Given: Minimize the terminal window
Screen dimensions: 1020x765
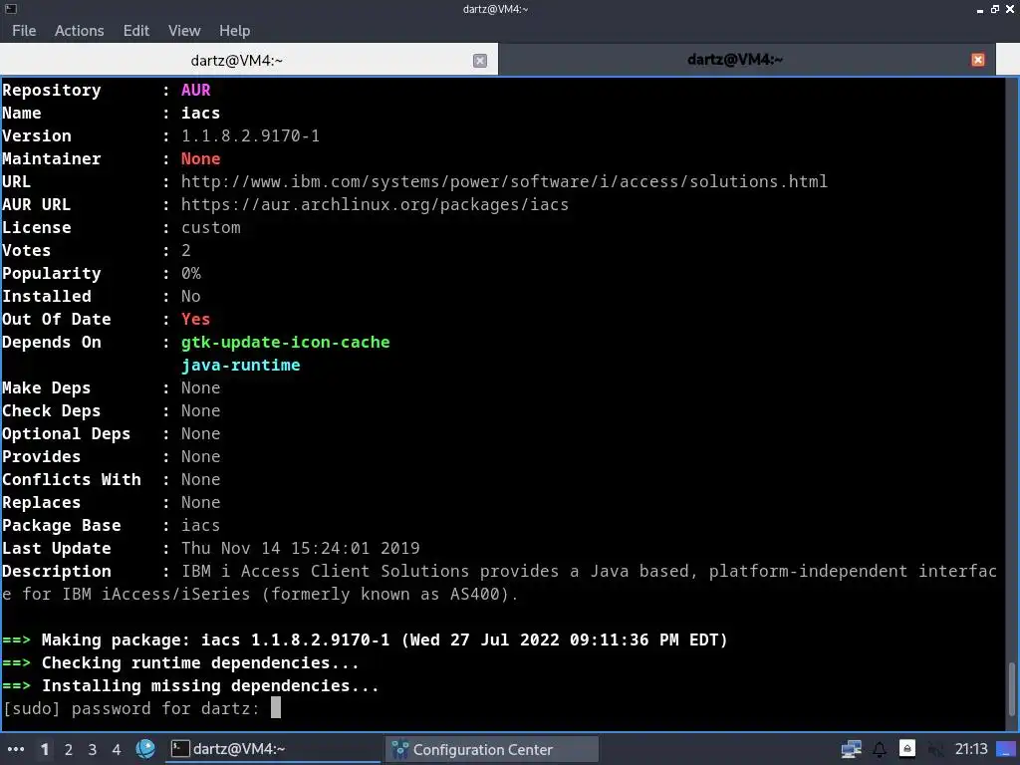Looking at the screenshot, I should (x=980, y=10).
